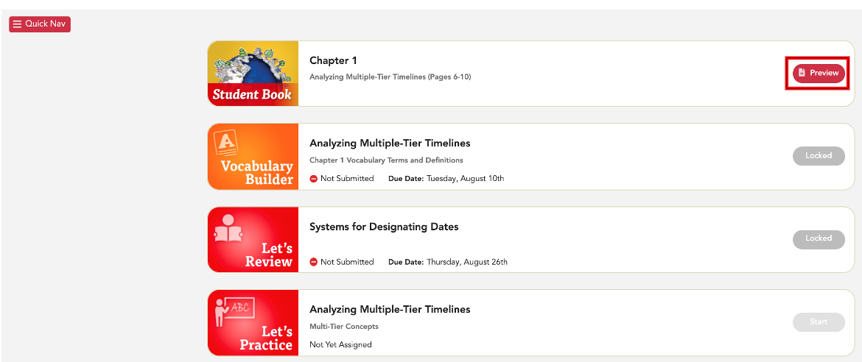Open Analyzing Multiple-Tier Timelines vocabulary title
The image size is (862, 362).
pos(390,143)
